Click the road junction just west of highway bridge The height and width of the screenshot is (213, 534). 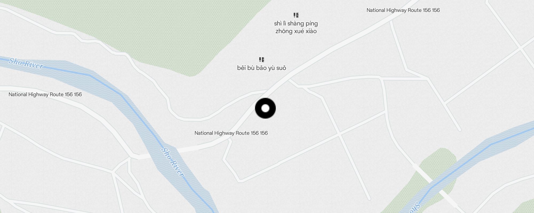click(x=130, y=157)
